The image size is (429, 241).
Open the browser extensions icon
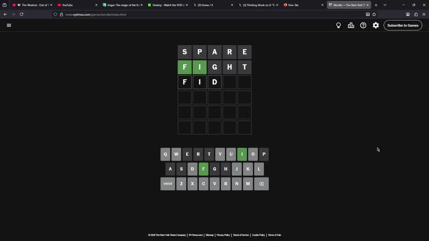416,14
